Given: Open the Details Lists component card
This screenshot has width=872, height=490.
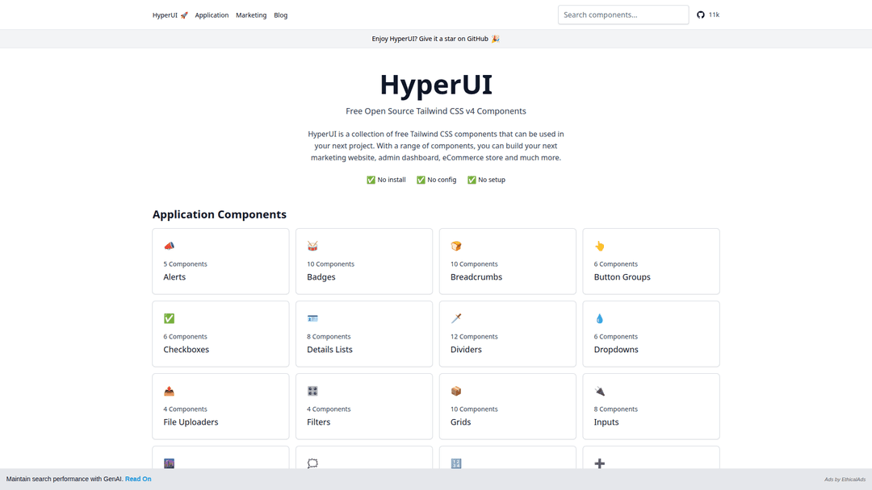Looking at the screenshot, I should (363, 334).
